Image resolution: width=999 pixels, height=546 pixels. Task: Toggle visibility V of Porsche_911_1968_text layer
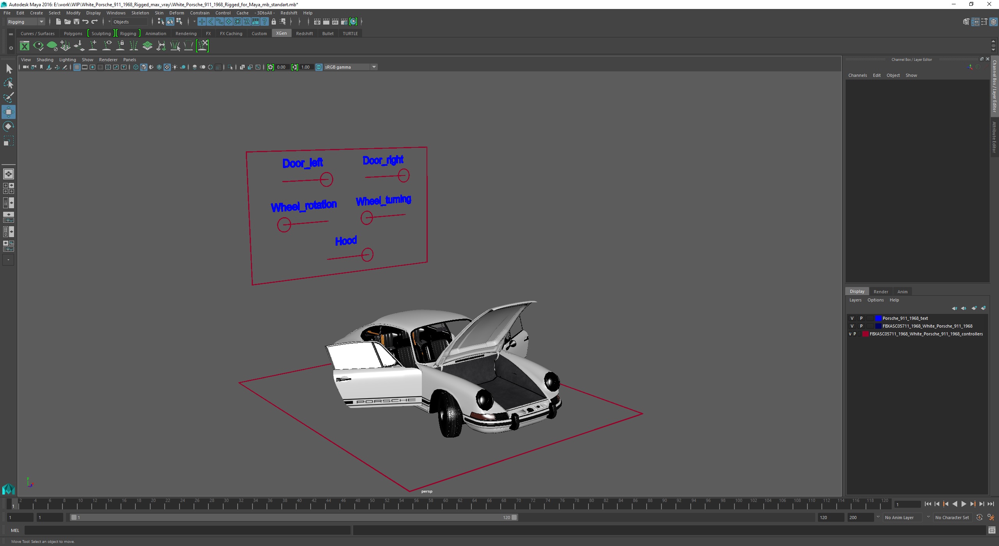click(852, 318)
